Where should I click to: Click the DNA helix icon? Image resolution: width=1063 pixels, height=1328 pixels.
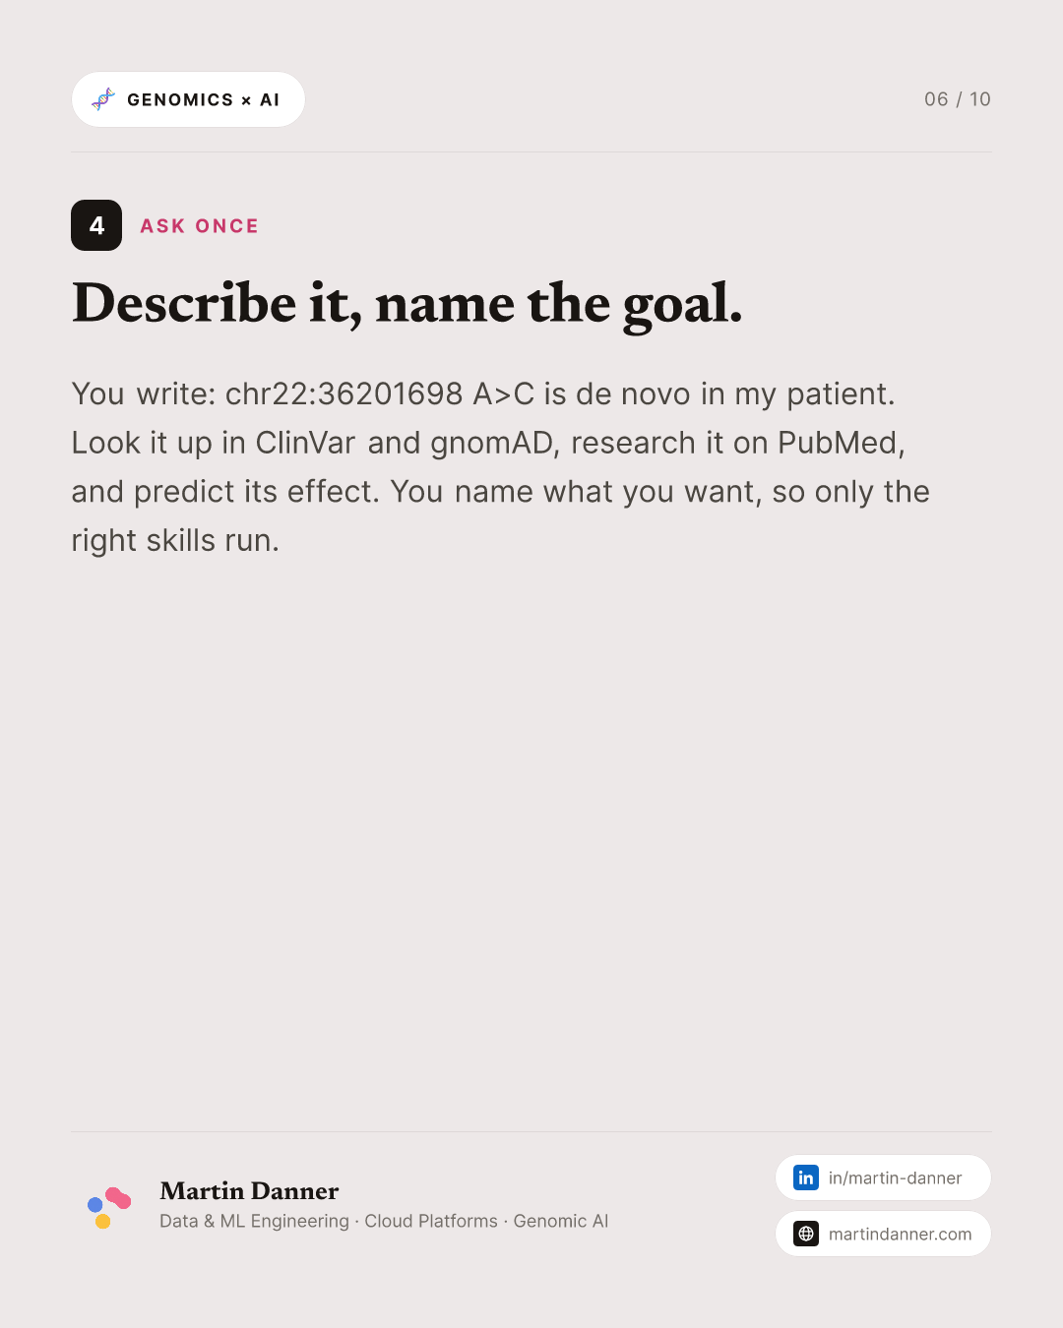pos(103,99)
